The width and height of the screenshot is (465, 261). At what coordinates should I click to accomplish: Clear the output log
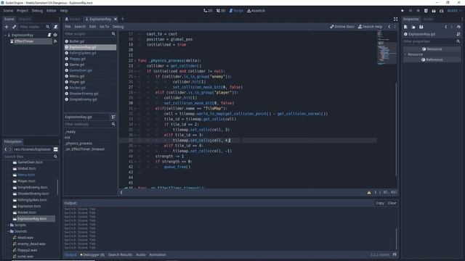coord(392,203)
